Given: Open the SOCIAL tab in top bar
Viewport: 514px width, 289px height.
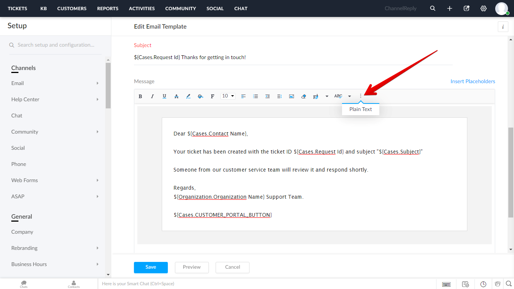Looking at the screenshot, I should [215, 8].
